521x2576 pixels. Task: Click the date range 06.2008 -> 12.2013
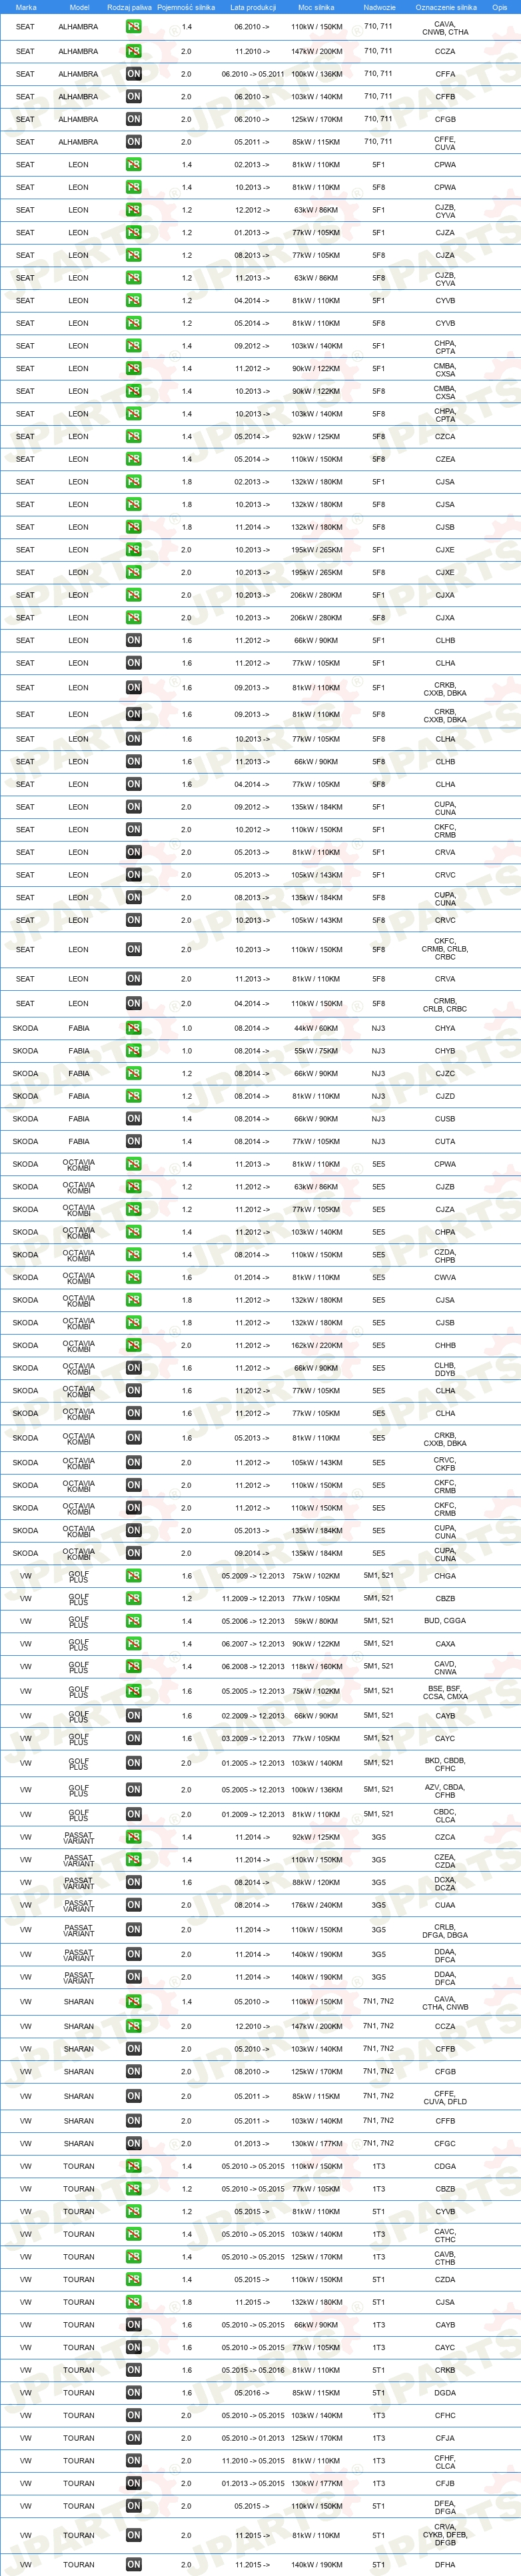point(252,1666)
